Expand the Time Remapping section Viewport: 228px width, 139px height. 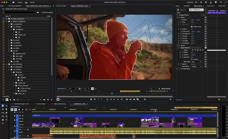[177, 69]
